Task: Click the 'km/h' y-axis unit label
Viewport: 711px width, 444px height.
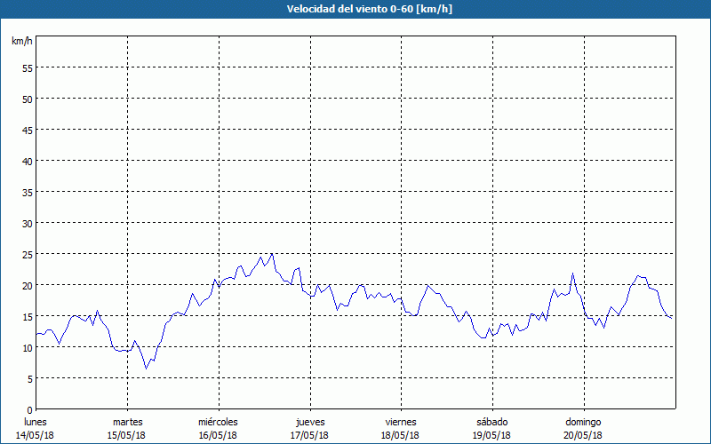Action: [22, 41]
